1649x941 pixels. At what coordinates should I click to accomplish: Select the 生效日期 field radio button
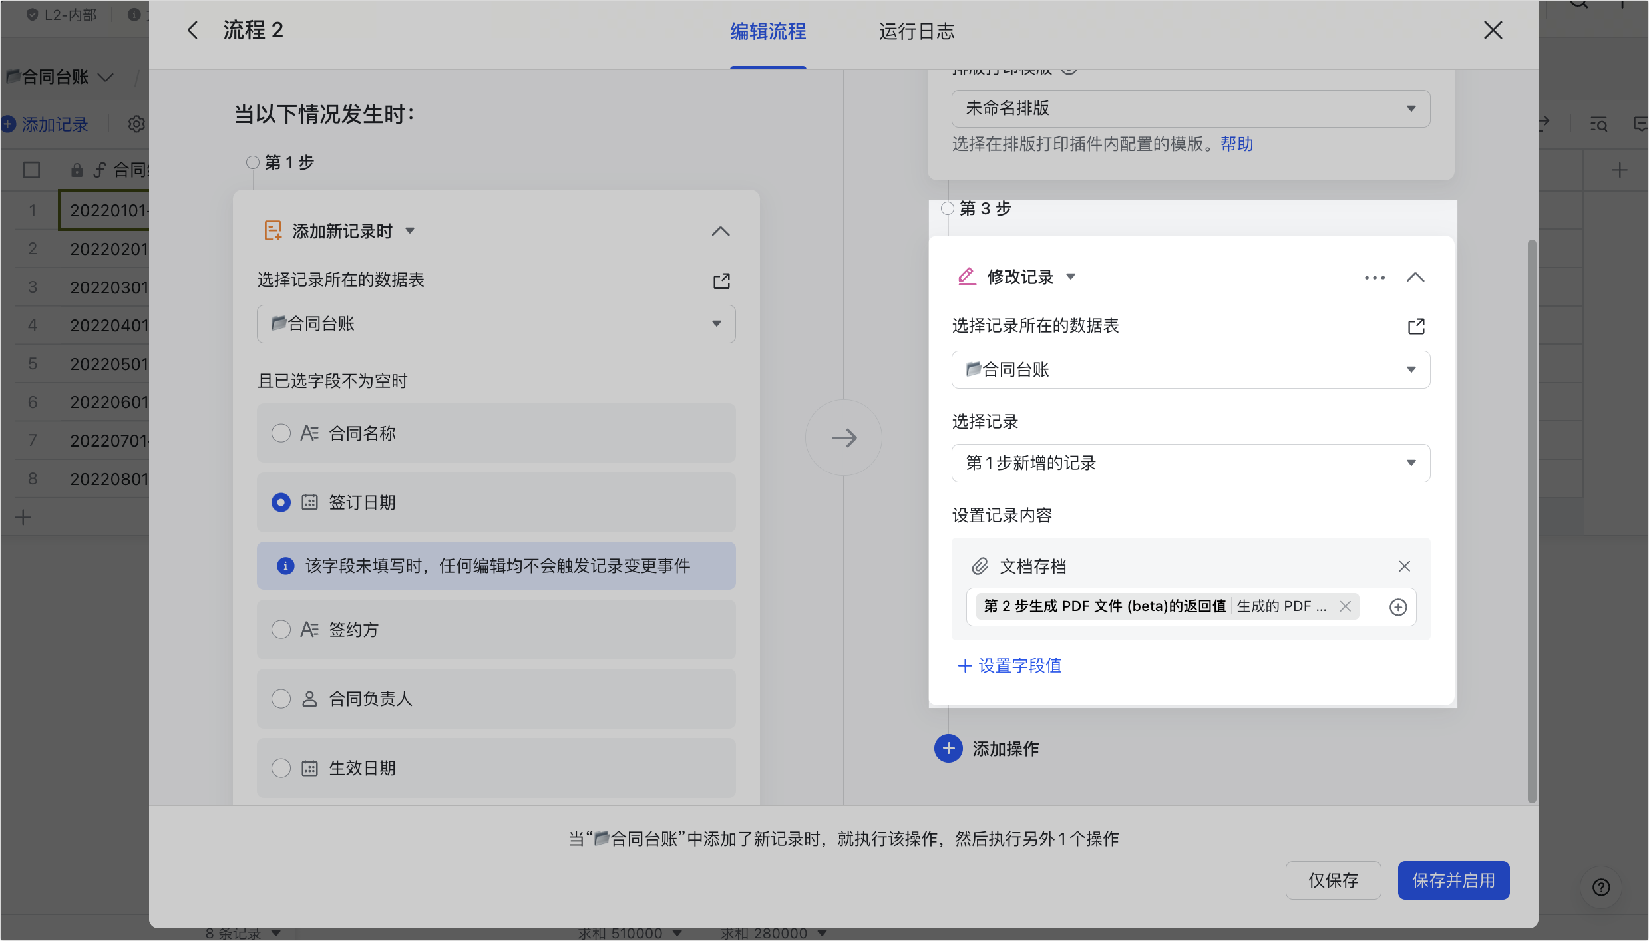[x=281, y=768]
